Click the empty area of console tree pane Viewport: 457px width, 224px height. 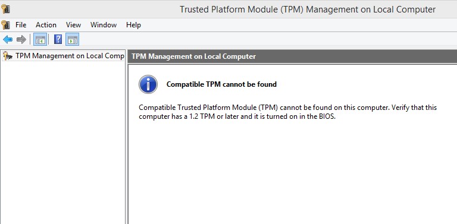point(62,143)
